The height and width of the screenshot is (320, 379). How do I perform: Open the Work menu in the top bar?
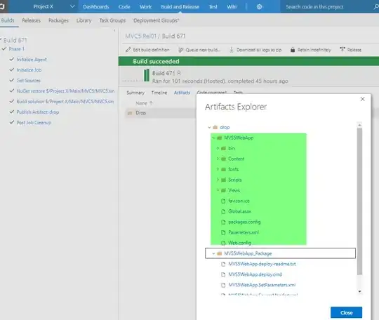[145, 7]
